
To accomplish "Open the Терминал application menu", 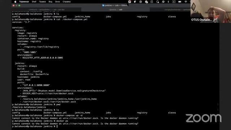I will (x=24, y=2).
